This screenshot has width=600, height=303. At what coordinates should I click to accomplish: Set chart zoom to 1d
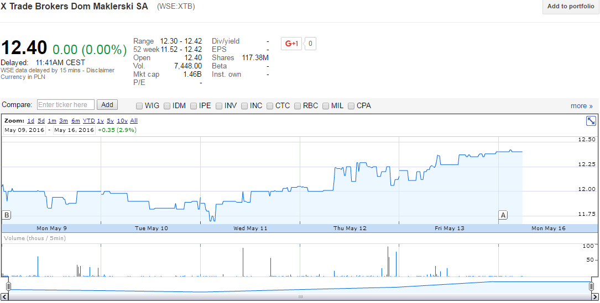pos(30,121)
